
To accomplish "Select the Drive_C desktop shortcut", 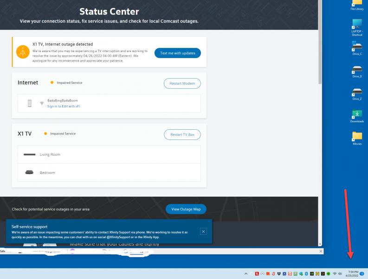I will [357, 48].
